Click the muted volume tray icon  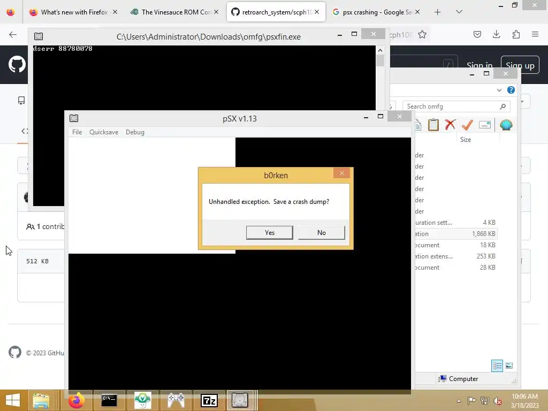pos(497,401)
